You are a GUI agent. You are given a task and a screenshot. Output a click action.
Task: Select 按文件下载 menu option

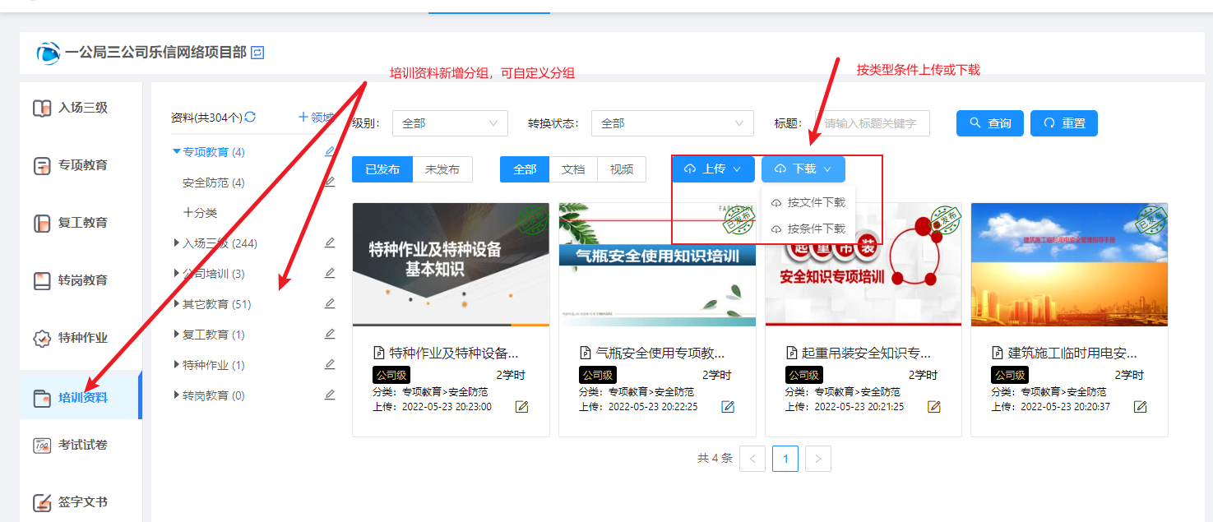(815, 202)
